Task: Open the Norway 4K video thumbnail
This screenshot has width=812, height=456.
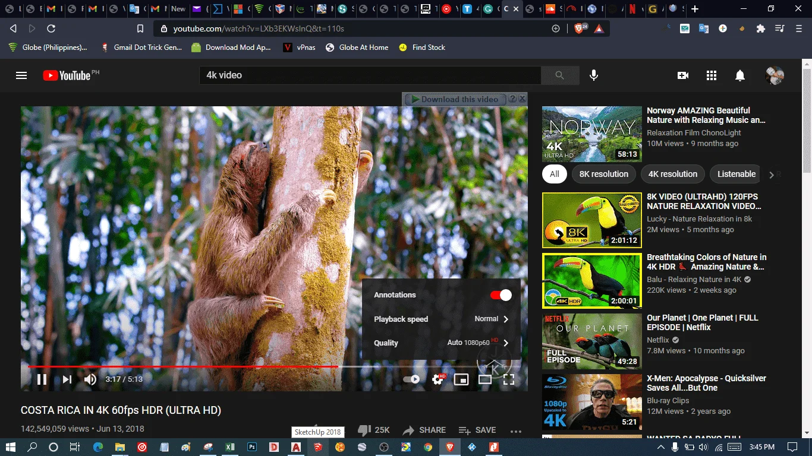Action: [x=592, y=134]
